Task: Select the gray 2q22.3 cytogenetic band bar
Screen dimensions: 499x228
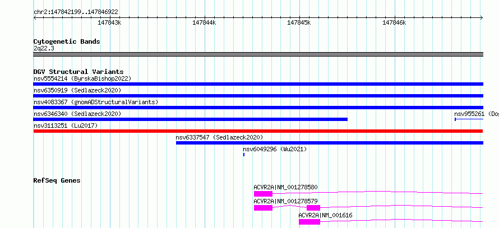Action: pyautogui.click(x=258, y=54)
